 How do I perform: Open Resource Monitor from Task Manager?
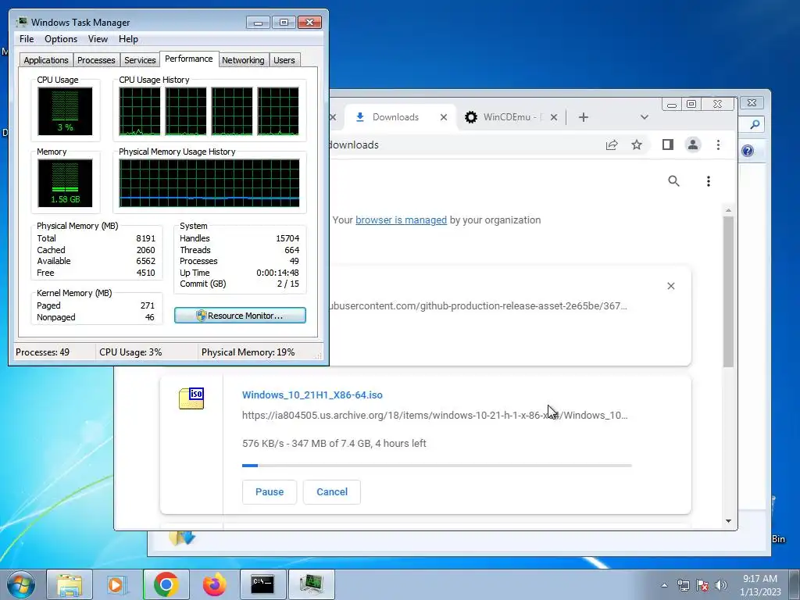pyautogui.click(x=240, y=316)
